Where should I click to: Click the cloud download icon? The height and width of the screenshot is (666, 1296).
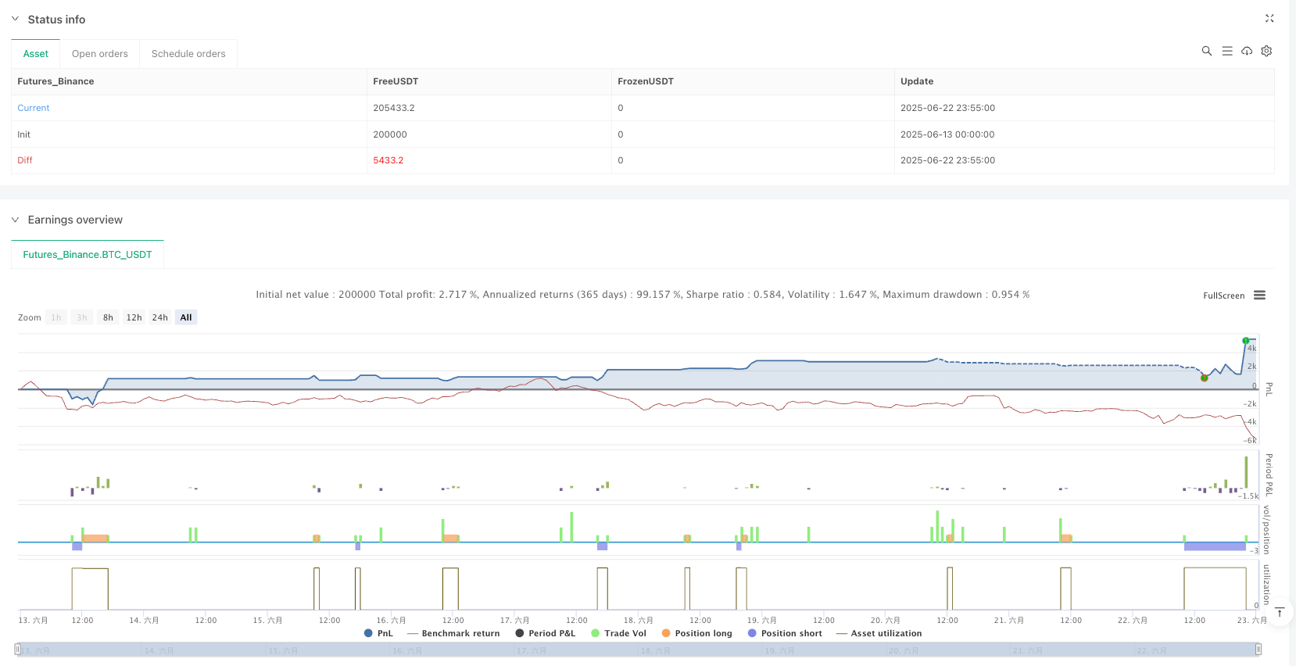[x=1247, y=51]
